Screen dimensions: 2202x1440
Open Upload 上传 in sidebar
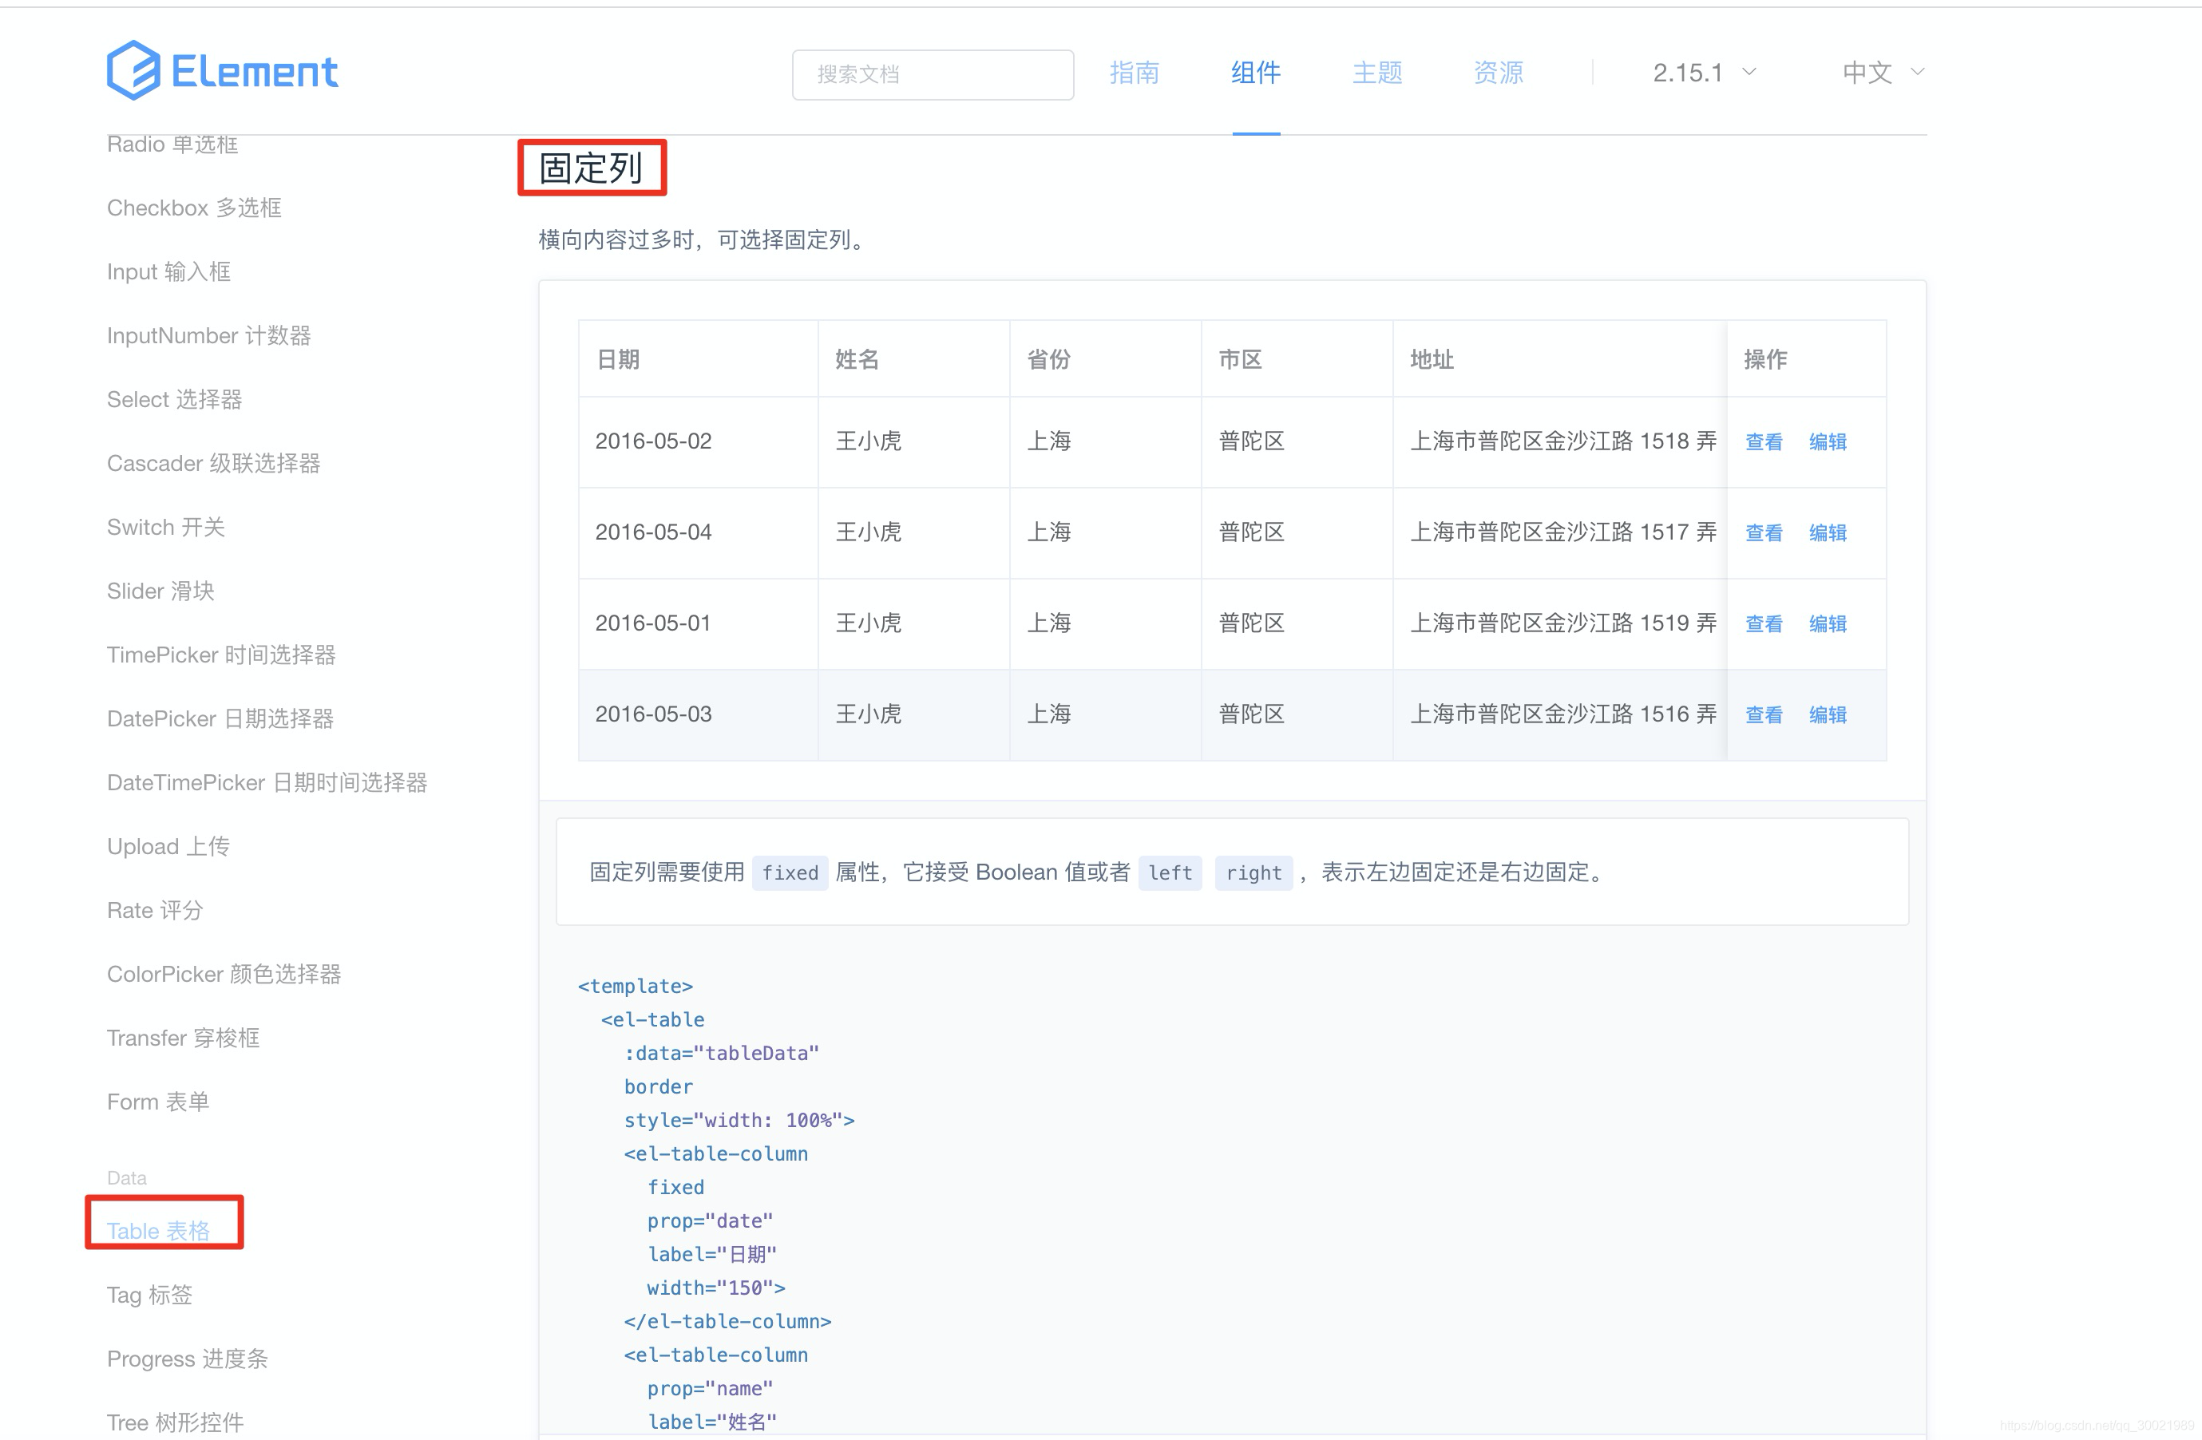(x=168, y=846)
